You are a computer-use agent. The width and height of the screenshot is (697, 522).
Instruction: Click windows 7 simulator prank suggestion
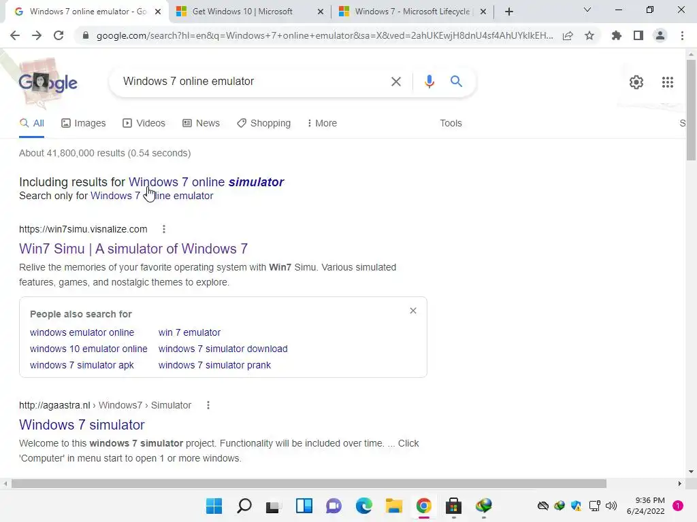tap(214, 365)
